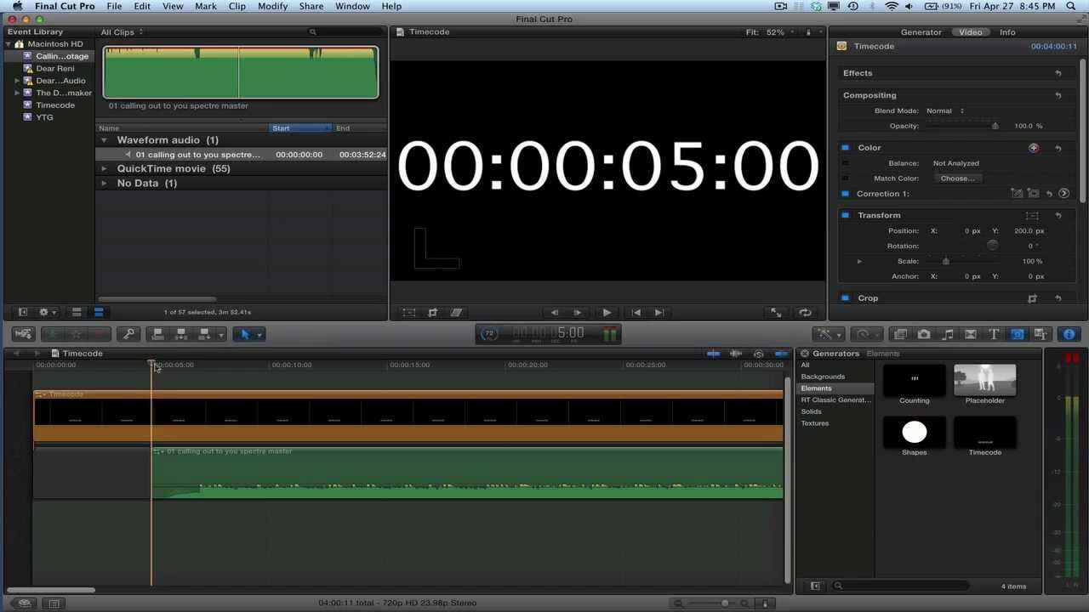Screen dimensions: 1089x612
Task: Open the timeline index button
Action: (54, 603)
